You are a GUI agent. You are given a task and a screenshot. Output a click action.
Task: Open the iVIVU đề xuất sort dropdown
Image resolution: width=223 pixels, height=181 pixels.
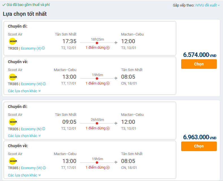(x=207, y=5)
